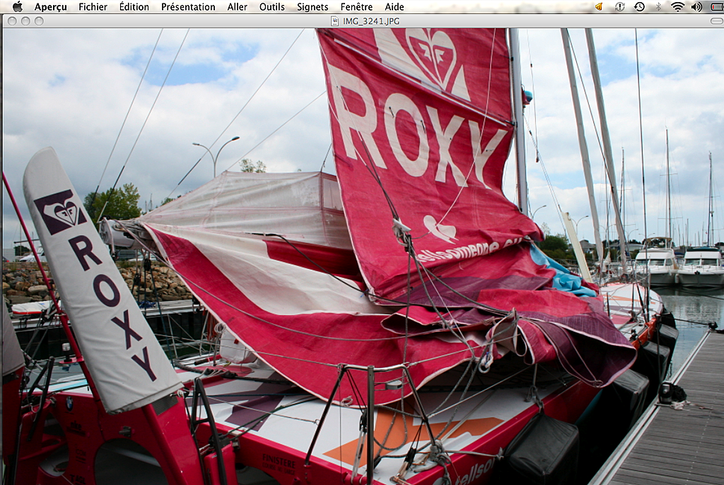Image resolution: width=724 pixels, height=485 pixels.
Task: Open the Édition menu
Action: click(x=134, y=6)
